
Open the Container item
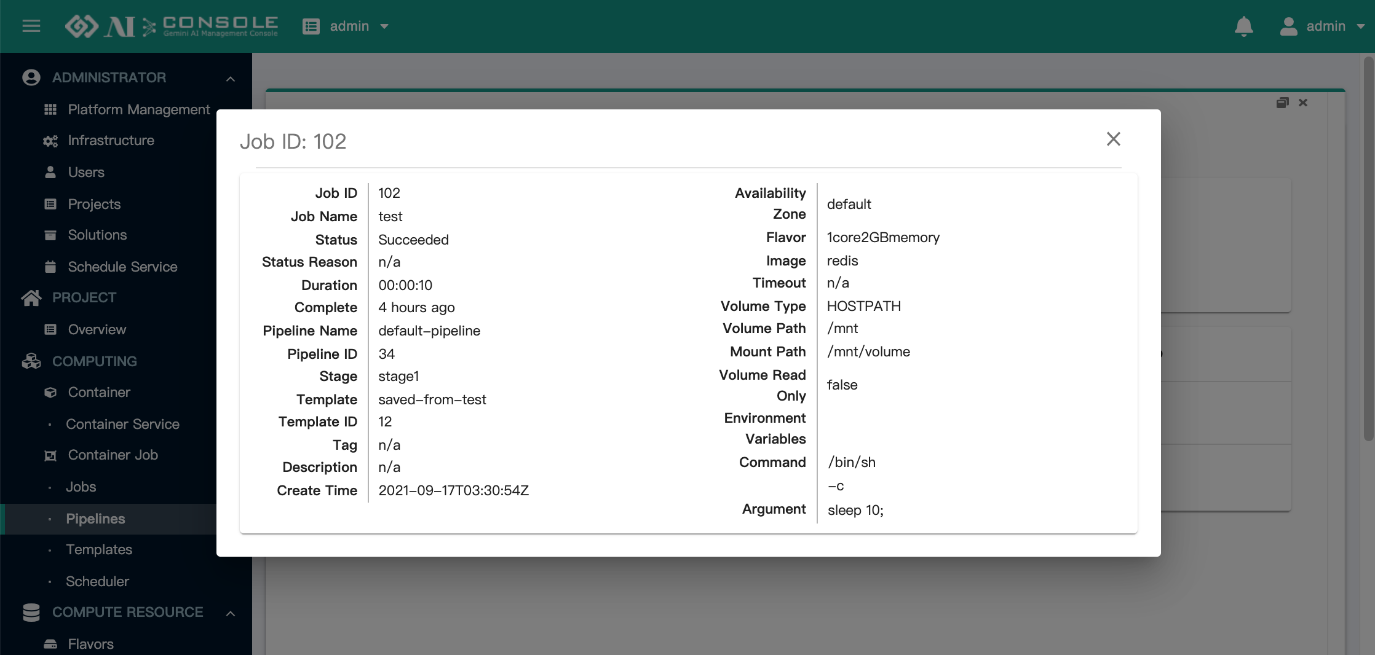pyautogui.click(x=99, y=392)
